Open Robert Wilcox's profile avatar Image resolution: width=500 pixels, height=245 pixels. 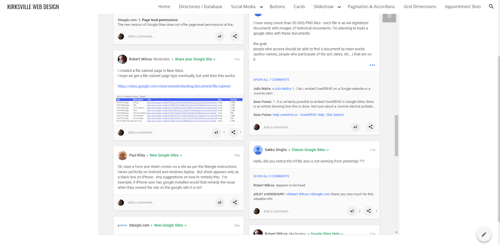click(x=122, y=59)
